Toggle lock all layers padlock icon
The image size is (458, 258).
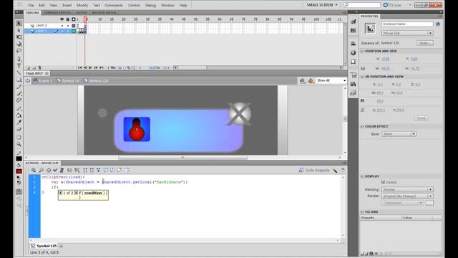(68, 19)
